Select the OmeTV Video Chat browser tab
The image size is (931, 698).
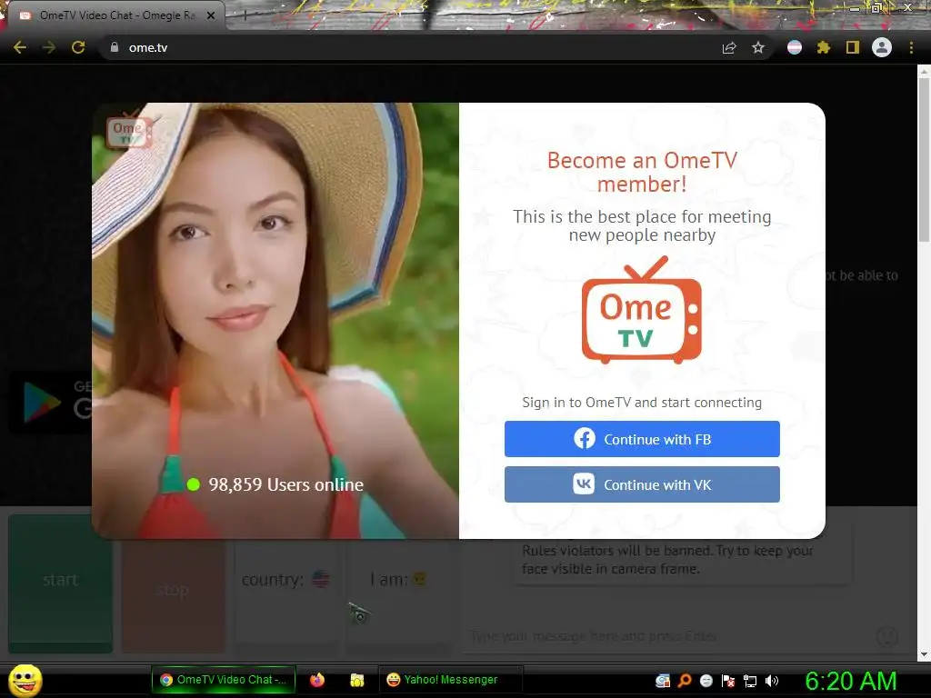115,15
